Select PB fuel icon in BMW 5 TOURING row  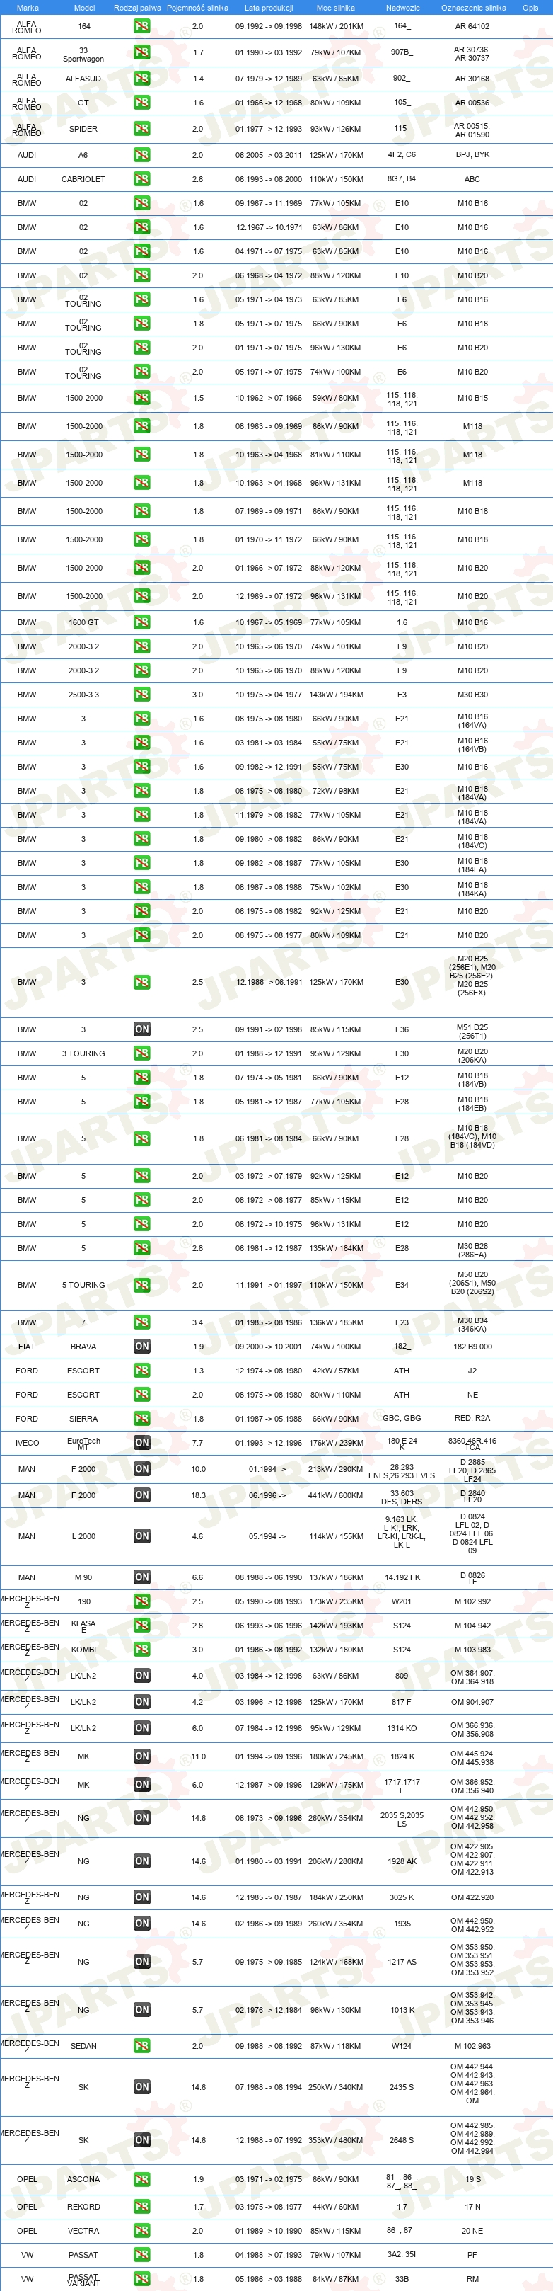(x=141, y=1285)
